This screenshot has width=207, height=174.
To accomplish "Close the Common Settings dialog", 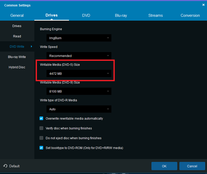I will 203,5.
